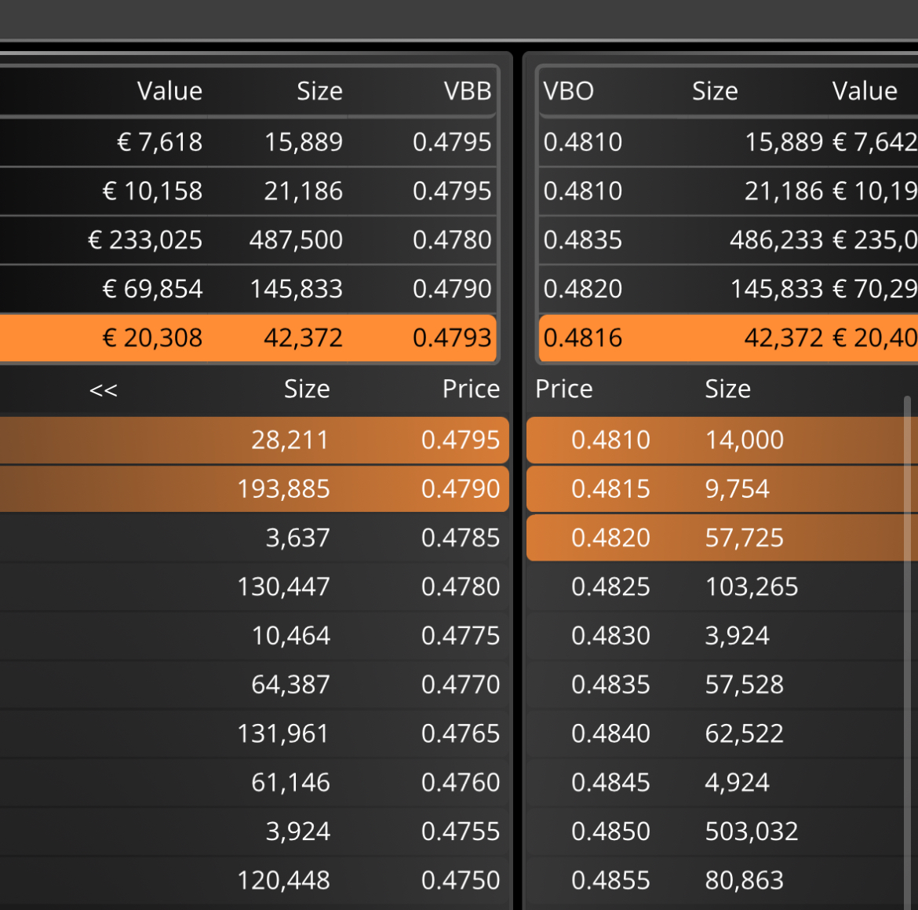The height and width of the screenshot is (910, 918).
Task: Select bid level 0.4780 with size 130,447
Action: (x=254, y=587)
